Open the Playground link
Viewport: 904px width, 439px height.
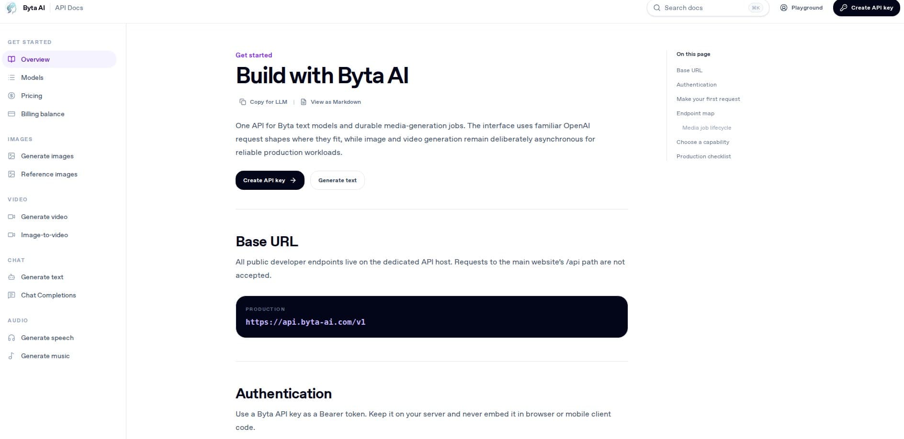pos(802,8)
